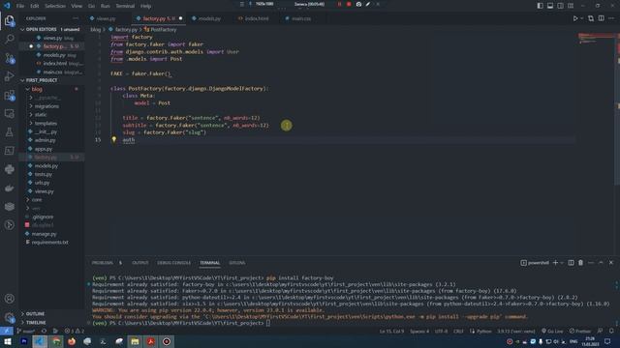Add a new terminal with plus icon
The width and height of the screenshot is (620, 348).
tap(555, 263)
